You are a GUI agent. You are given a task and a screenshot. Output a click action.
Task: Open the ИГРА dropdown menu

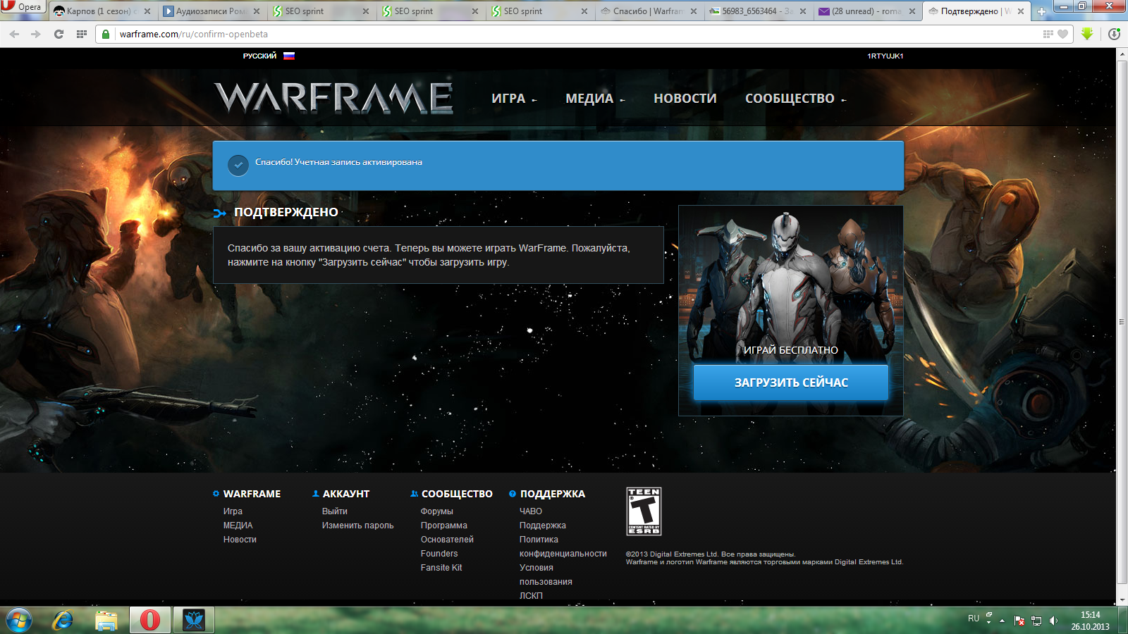[x=514, y=99]
